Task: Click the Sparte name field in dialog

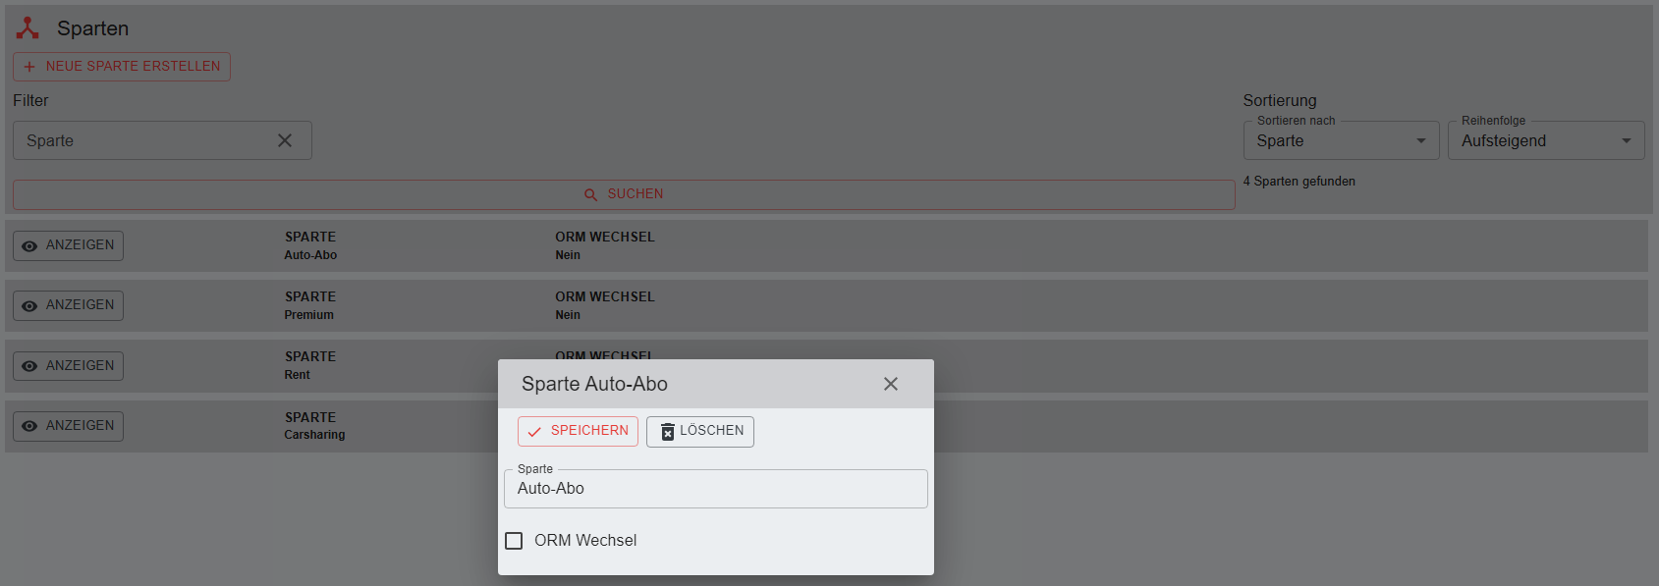Action: pyautogui.click(x=714, y=489)
